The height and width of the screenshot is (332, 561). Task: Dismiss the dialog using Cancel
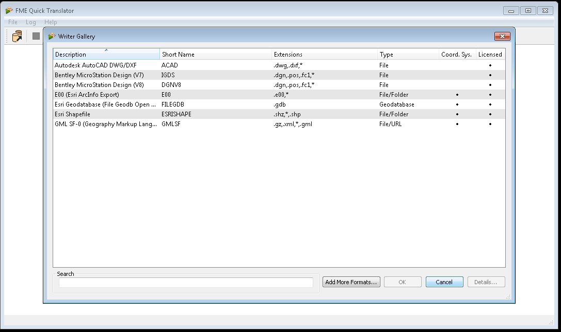pos(444,282)
